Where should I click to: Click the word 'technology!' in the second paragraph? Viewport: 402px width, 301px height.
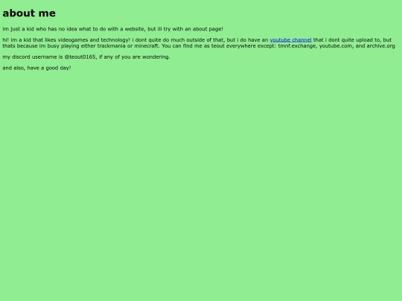tap(115, 40)
